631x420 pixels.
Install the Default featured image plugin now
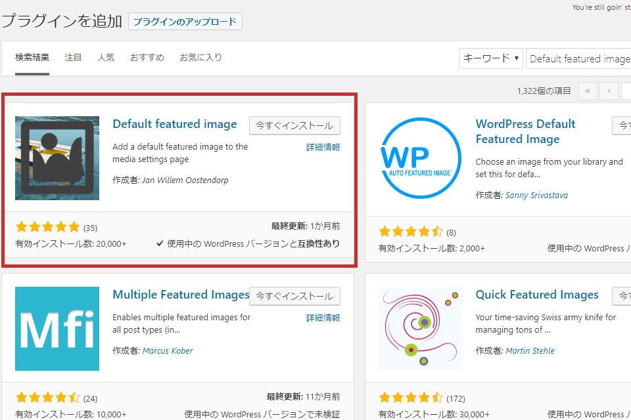294,125
